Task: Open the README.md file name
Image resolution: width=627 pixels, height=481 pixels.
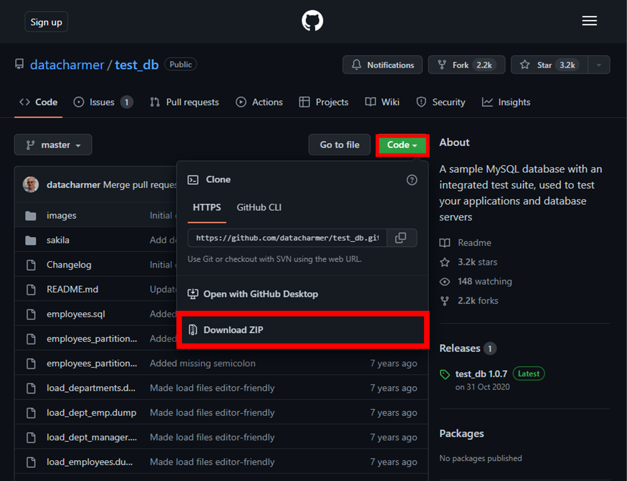Action: 72,289
